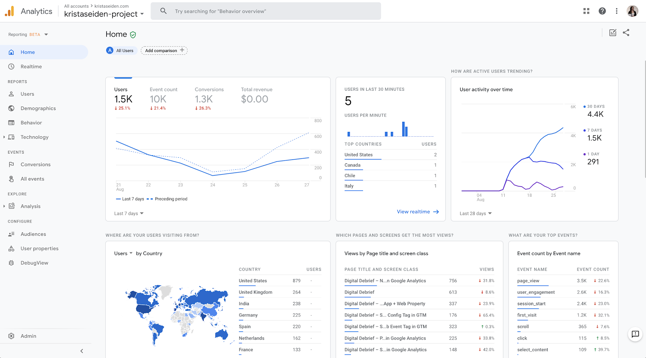The image size is (646, 358).
Task: Open the DebugView sidebar item
Action: coord(34,263)
